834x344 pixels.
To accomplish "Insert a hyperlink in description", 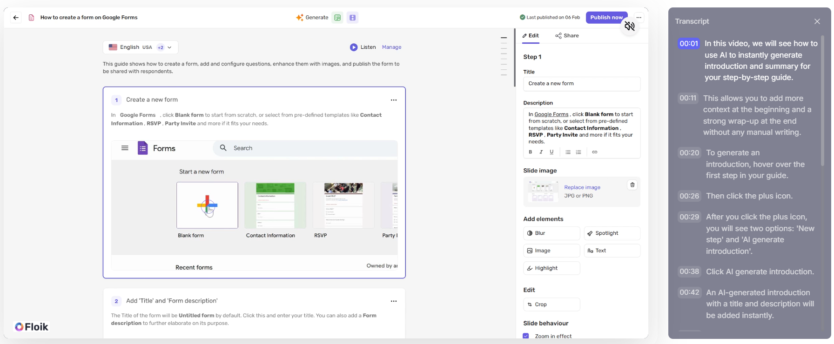I will point(595,152).
